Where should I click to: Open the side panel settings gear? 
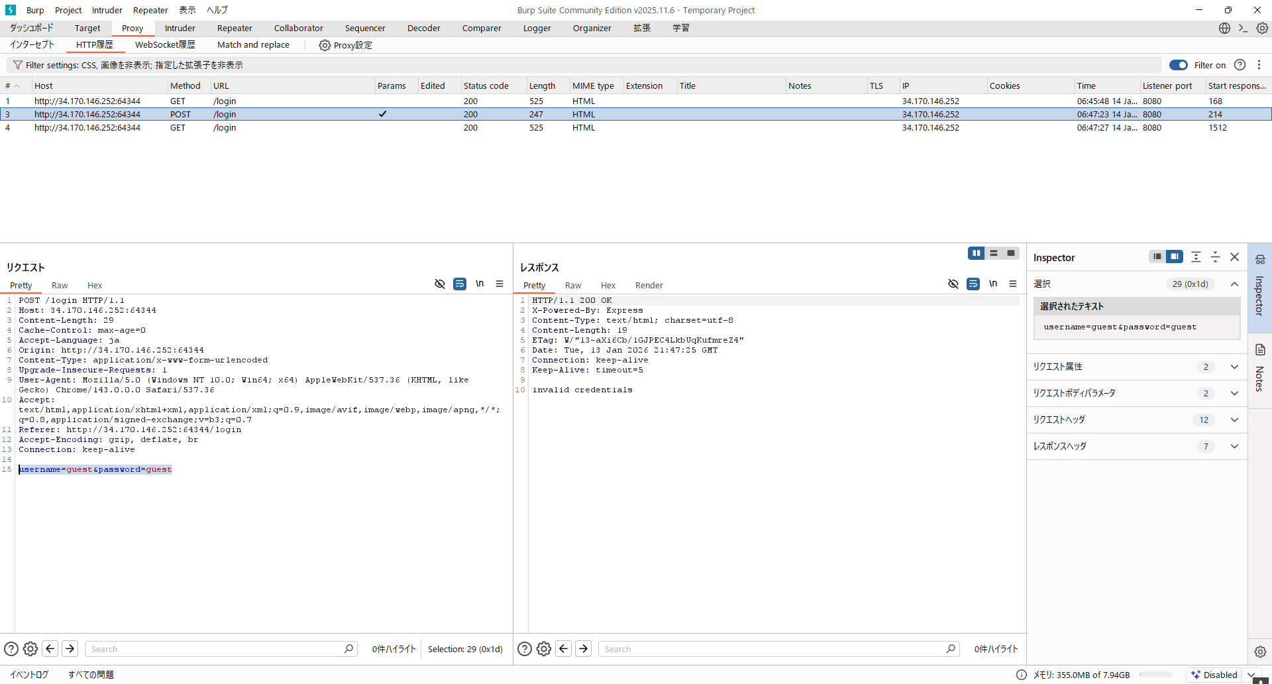[1260, 652]
